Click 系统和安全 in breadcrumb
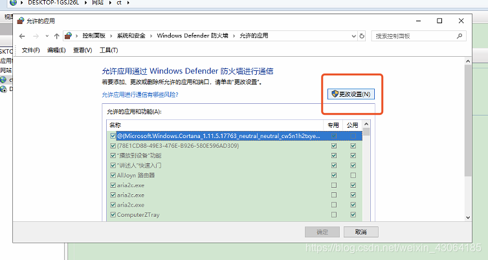Screen dimensions: 488x260 (x=131, y=35)
